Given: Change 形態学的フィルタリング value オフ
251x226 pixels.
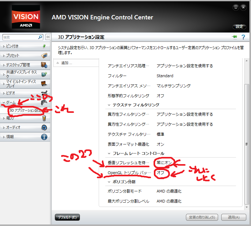Looking at the screenshot, I should click(160, 96).
